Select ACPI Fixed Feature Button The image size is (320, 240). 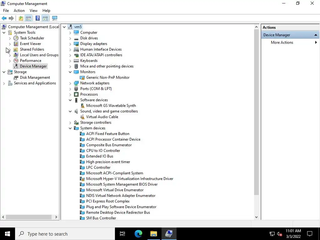point(108,134)
